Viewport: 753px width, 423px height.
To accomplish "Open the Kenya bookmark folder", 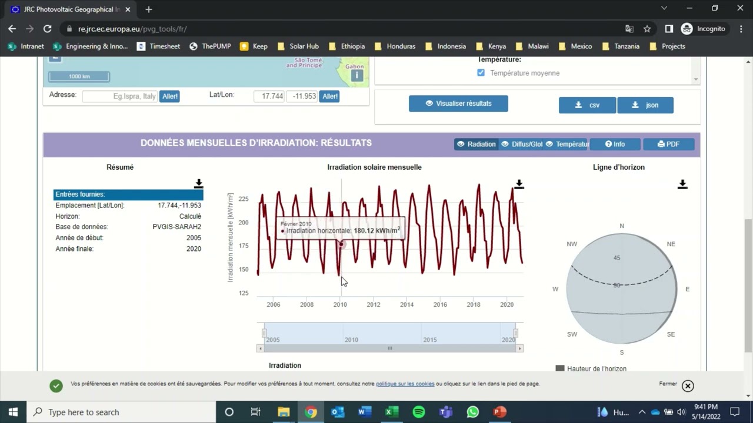I will (x=491, y=46).
